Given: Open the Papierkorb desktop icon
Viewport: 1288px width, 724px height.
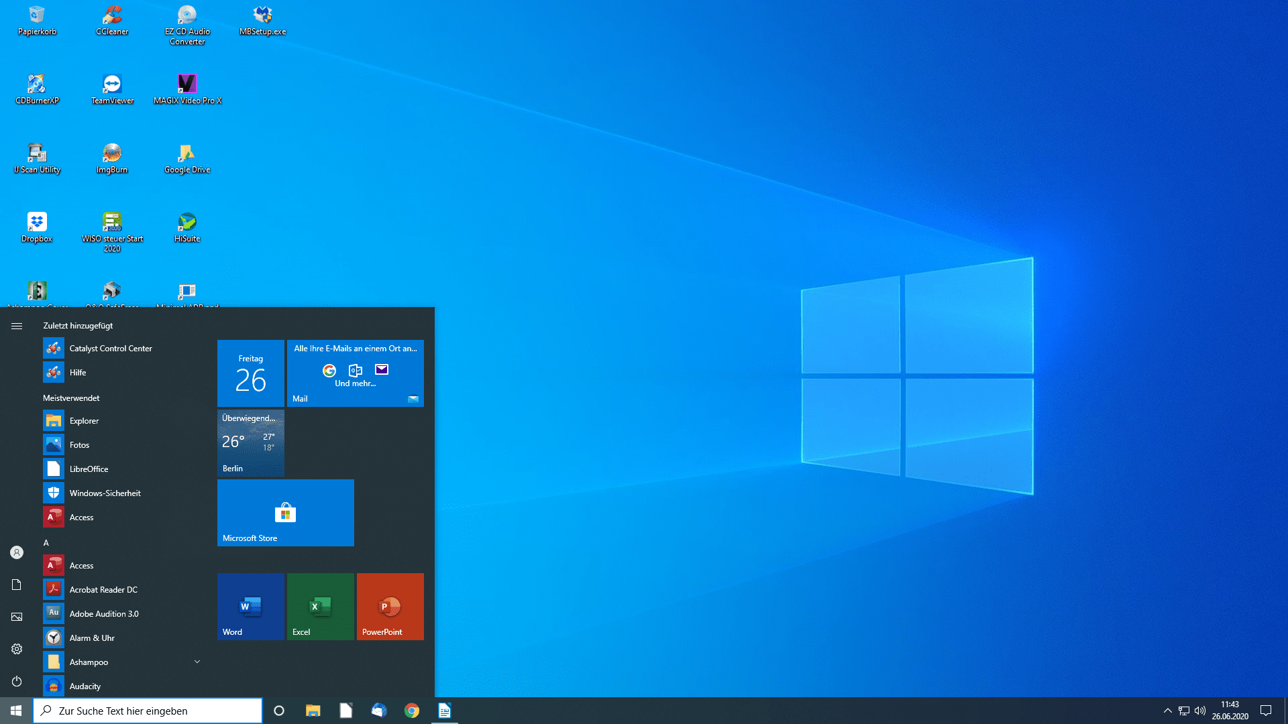Looking at the screenshot, I should coord(37,20).
